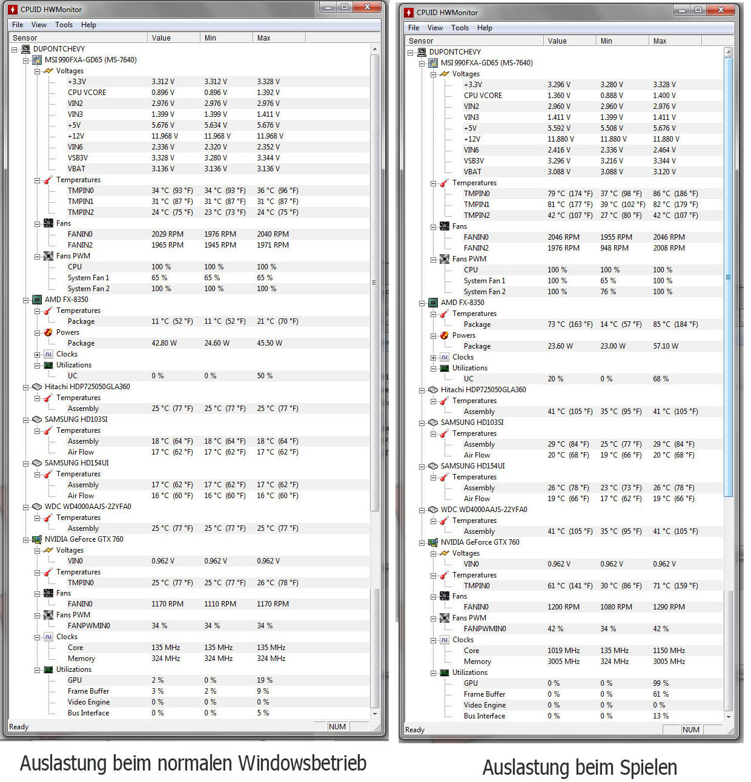Collapse AMD FX-8350 node in left window
This screenshot has height=782, width=751.
click(x=25, y=300)
